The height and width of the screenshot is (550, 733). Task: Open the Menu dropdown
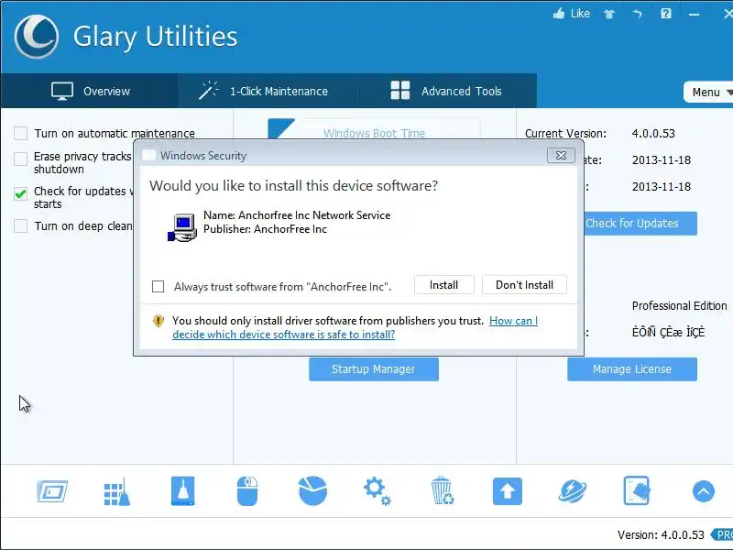(708, 93)
